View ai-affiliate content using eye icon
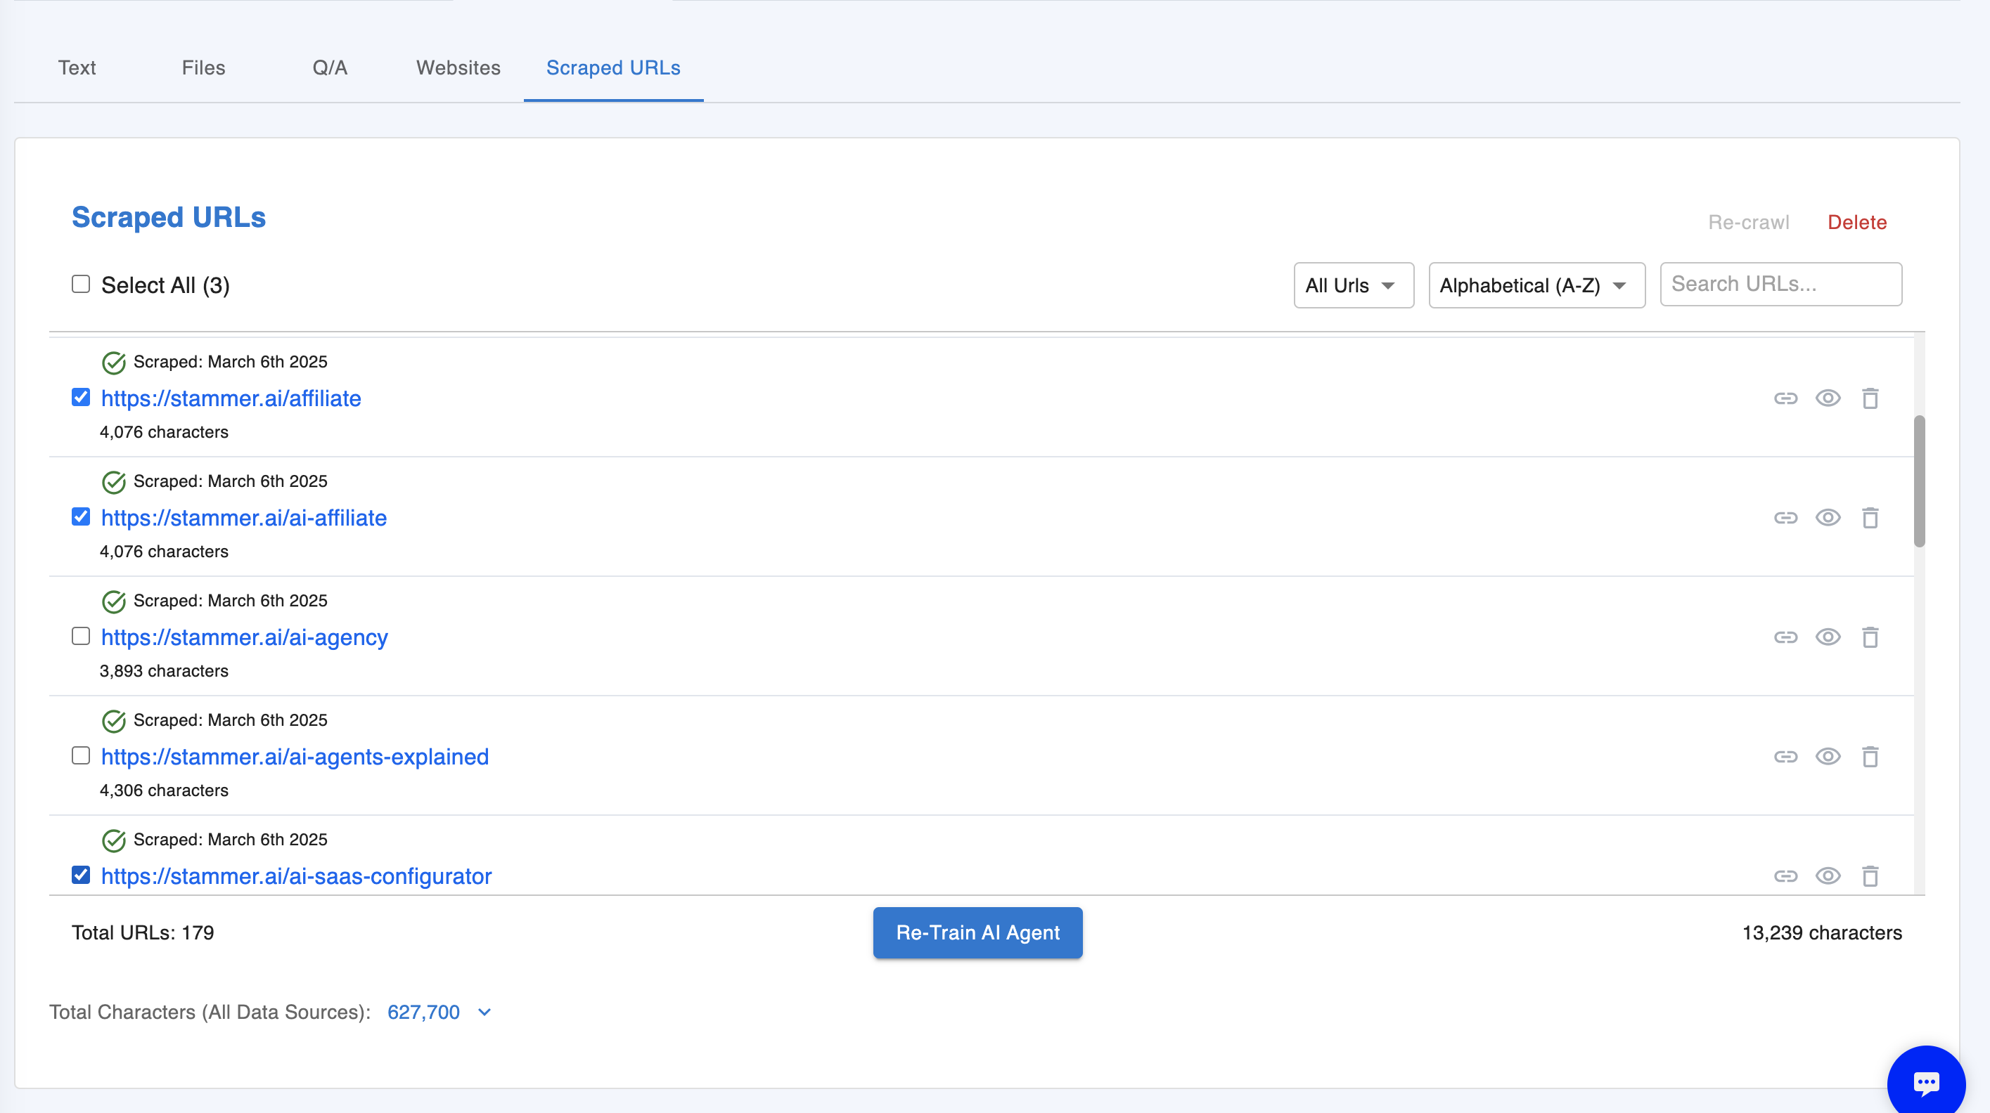Image resolution: width=1990 pixels, height=1113 pixels. [x=1828, y=518]
